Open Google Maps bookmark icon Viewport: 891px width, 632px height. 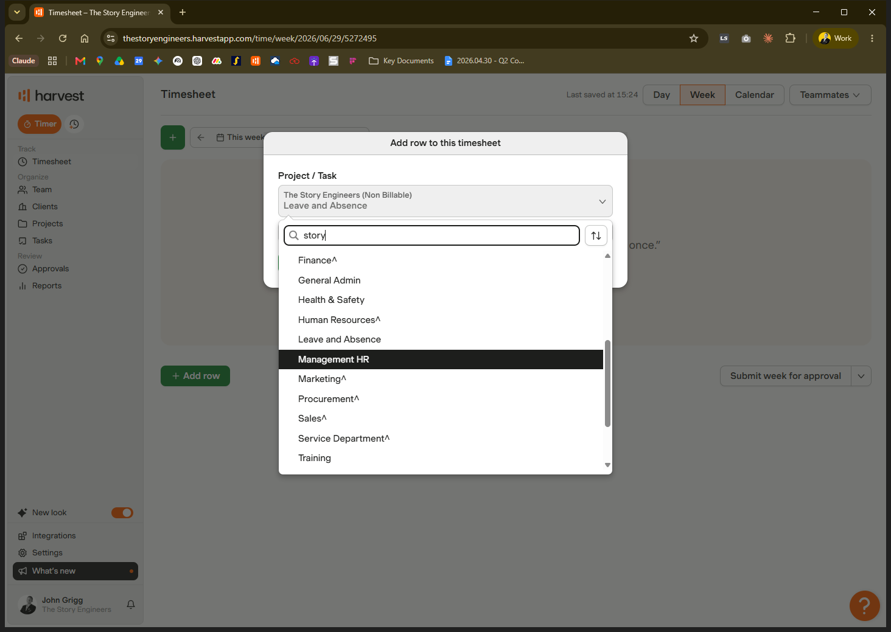[x=100, y=61]
